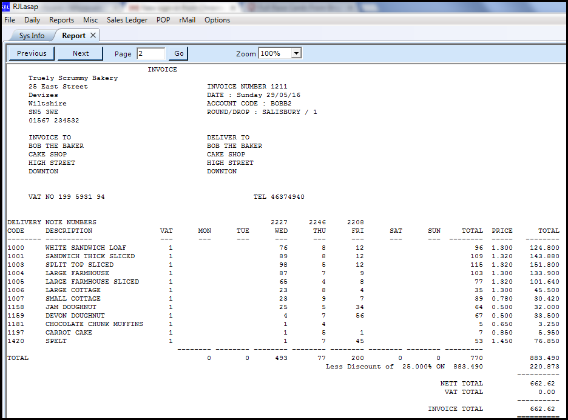Viewport: 568px width, 420px height.
Task: Click ROUND/DROP : SALISBURY / 1 line
Action: point(262,112)
